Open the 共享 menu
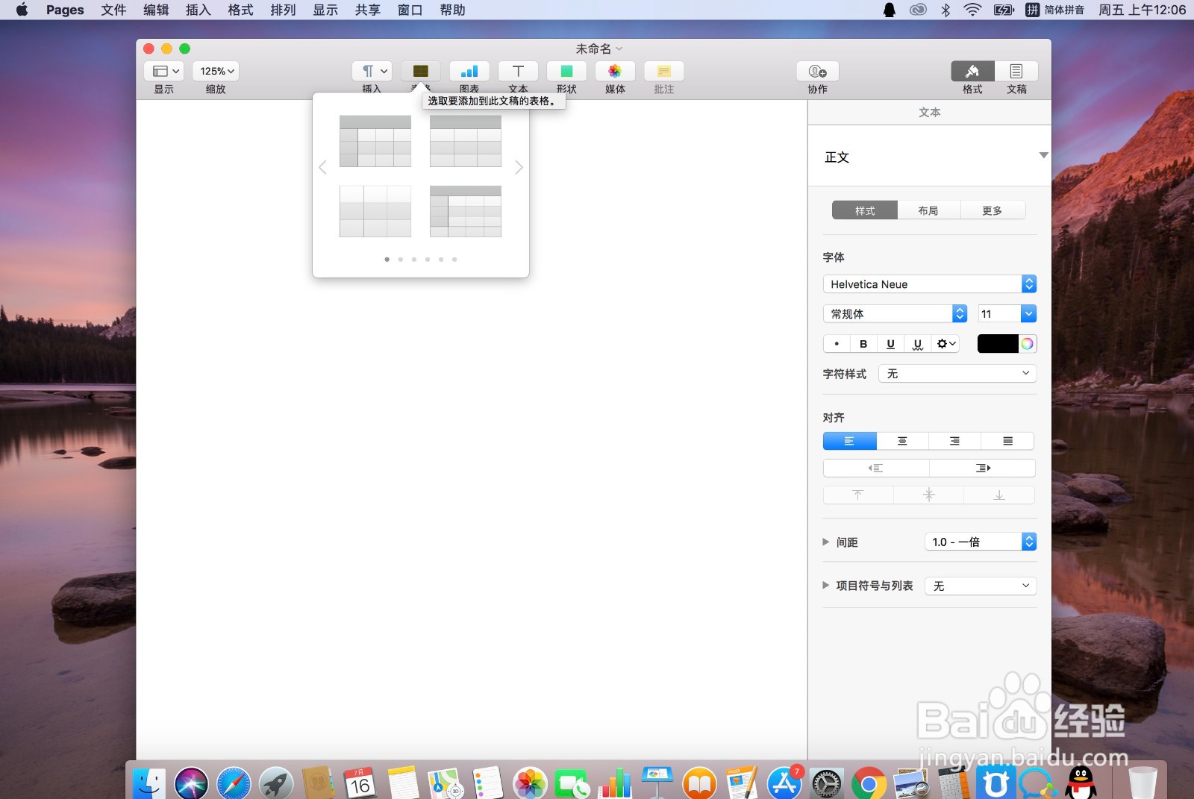 [x=368, y=10]
